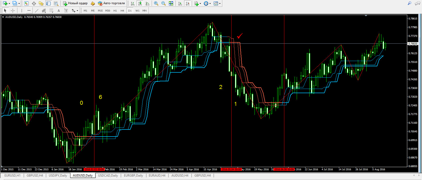Screen dimensions: 422x180
Task: Open the indicators list icon
Action: point(196,3)
